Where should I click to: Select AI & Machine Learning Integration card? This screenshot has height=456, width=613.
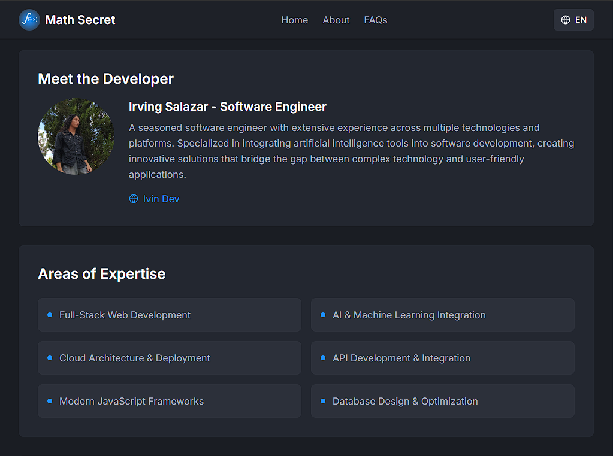(x=443, y=315)
